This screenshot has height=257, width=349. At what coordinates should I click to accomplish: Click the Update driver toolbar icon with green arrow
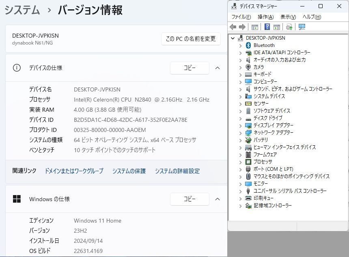coord(289,27)
